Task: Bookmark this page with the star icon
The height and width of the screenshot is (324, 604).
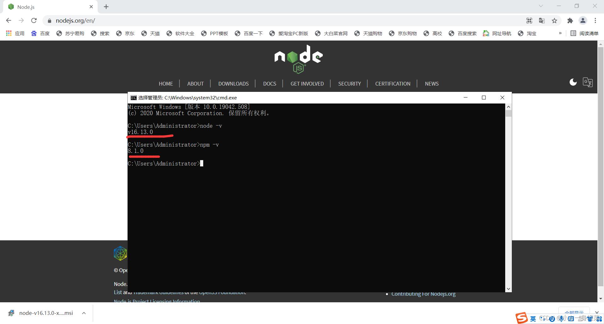Action: 554,20
